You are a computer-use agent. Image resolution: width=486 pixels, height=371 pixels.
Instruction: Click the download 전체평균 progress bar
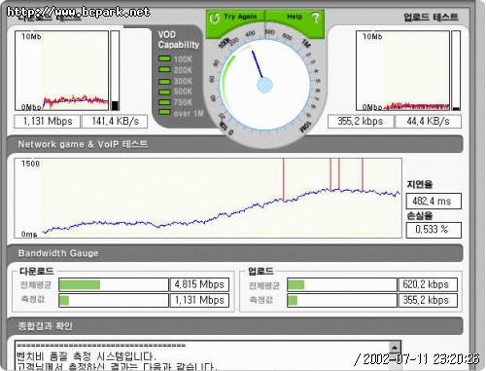(114, 284)
